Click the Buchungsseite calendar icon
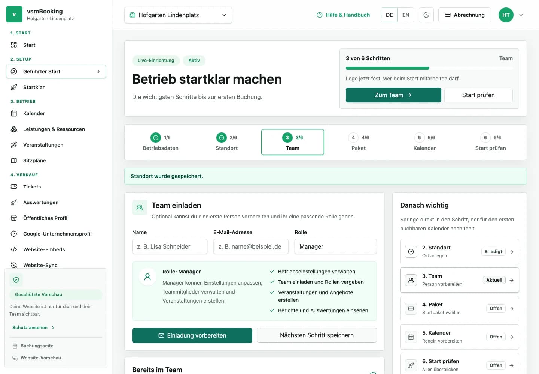Screen dimensions: 539x374 point(15,346)
